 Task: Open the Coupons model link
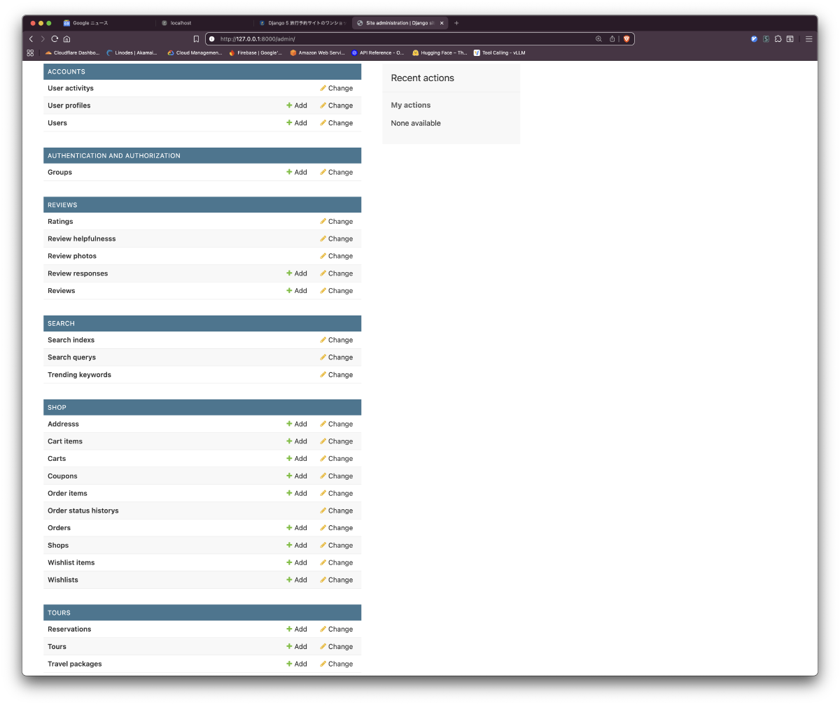tap(62, 476)
